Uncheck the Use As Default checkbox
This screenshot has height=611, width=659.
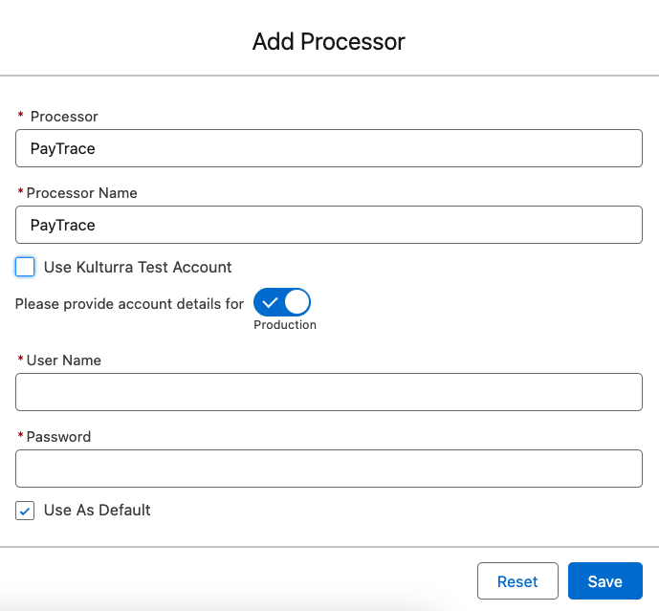26,511
